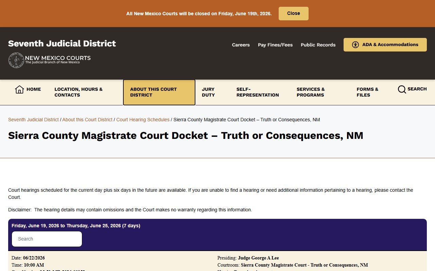The image size is (435, 271).
Task: Open About This Court District menu
Action: [159, 92]
